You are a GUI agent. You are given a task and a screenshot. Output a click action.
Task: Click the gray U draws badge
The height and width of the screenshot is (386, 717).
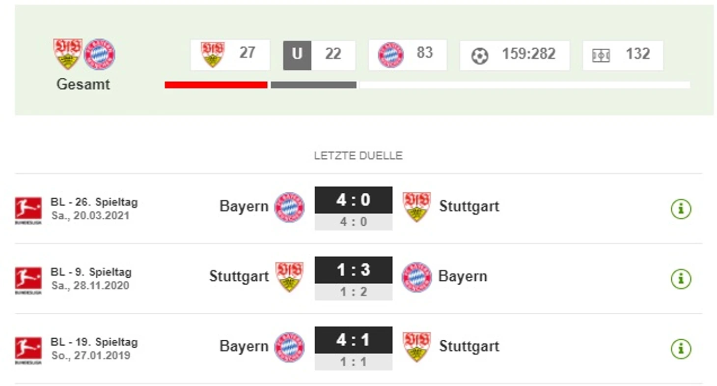point(297,55)
